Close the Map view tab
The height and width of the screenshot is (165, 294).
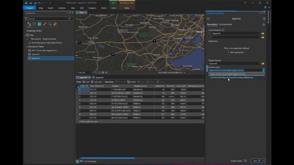86,12
